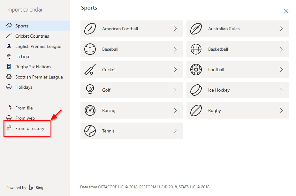
Task: Expand the Rugby category chevron
Action: [x=281, y=110]
